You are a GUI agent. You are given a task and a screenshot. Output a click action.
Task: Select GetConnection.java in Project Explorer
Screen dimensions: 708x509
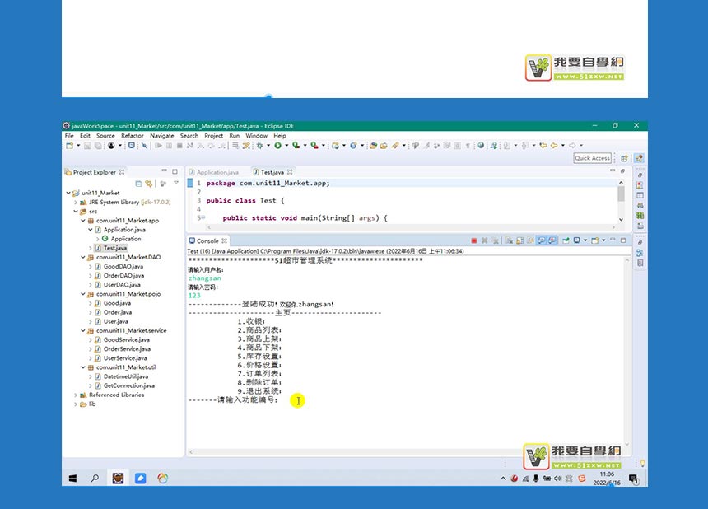click(129, 385)
